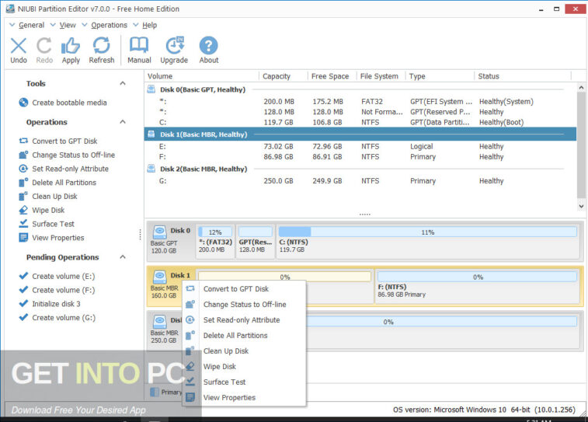The height and width of the screenshot is (422, 588).
Task: Click Create bootable media icon
Action: click(x=23, y=103)
